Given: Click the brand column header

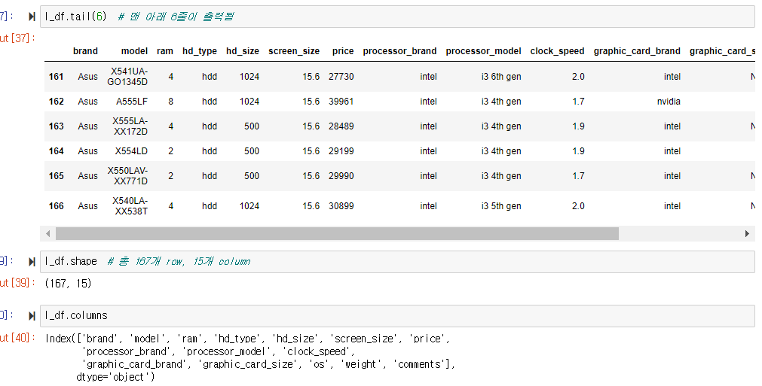Looking at the screenshot, I should tap(85, 51).
